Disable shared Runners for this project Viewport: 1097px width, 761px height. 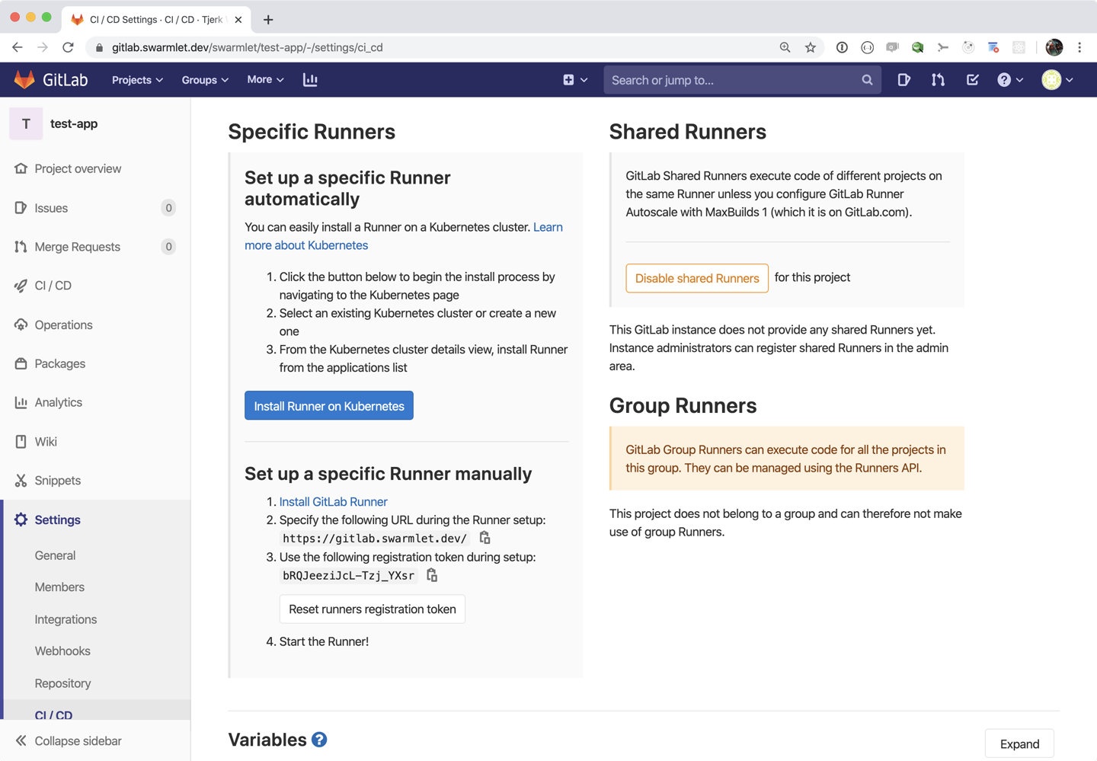tap(696, 278)
